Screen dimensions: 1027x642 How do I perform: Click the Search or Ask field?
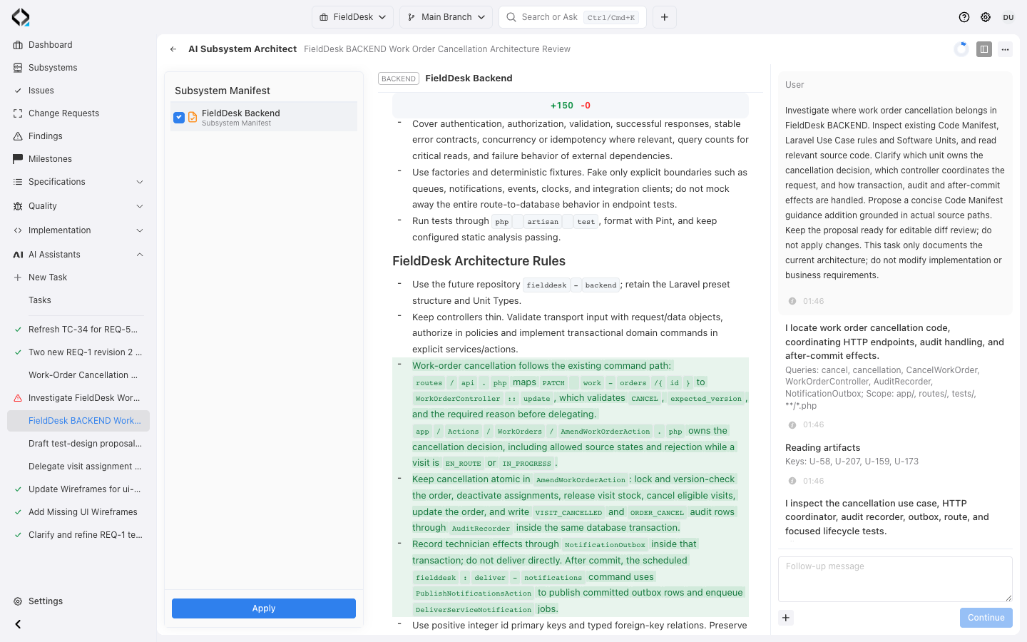[x=573, y=17]
